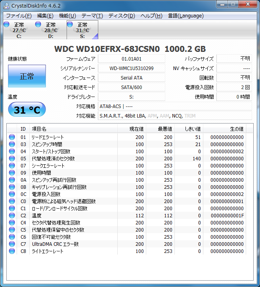Open the 機能(U) menu
Viewport: 260px width, 287px height.
(67, 16)
